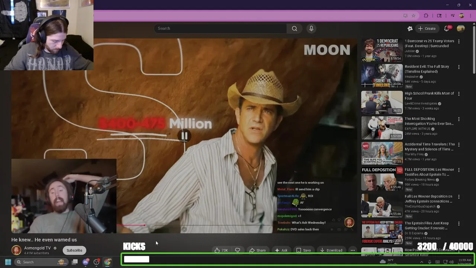Click the star-shaped icon beside Create

(x=410, y=28)
